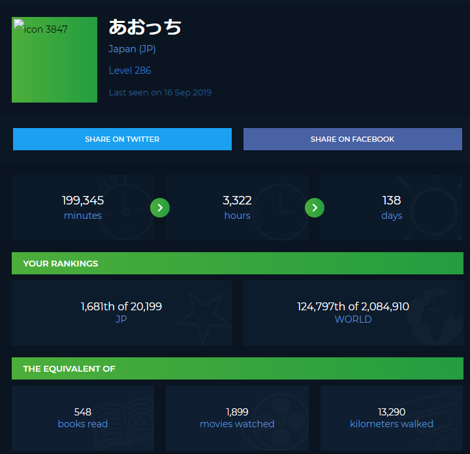Select the username あおっち heading
The width and height of the screenshot is (470, 454).
coord(145,27)
